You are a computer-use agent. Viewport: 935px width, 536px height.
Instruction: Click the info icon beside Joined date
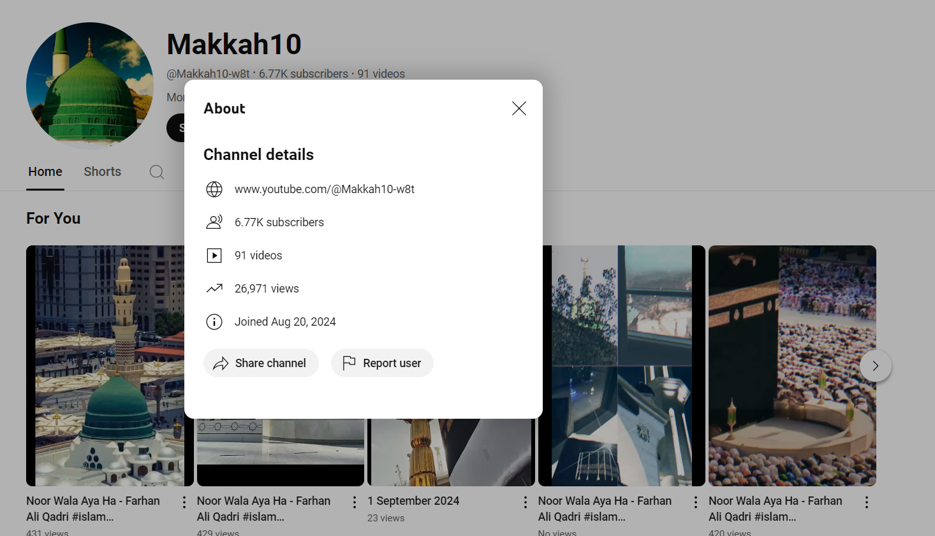214,322
